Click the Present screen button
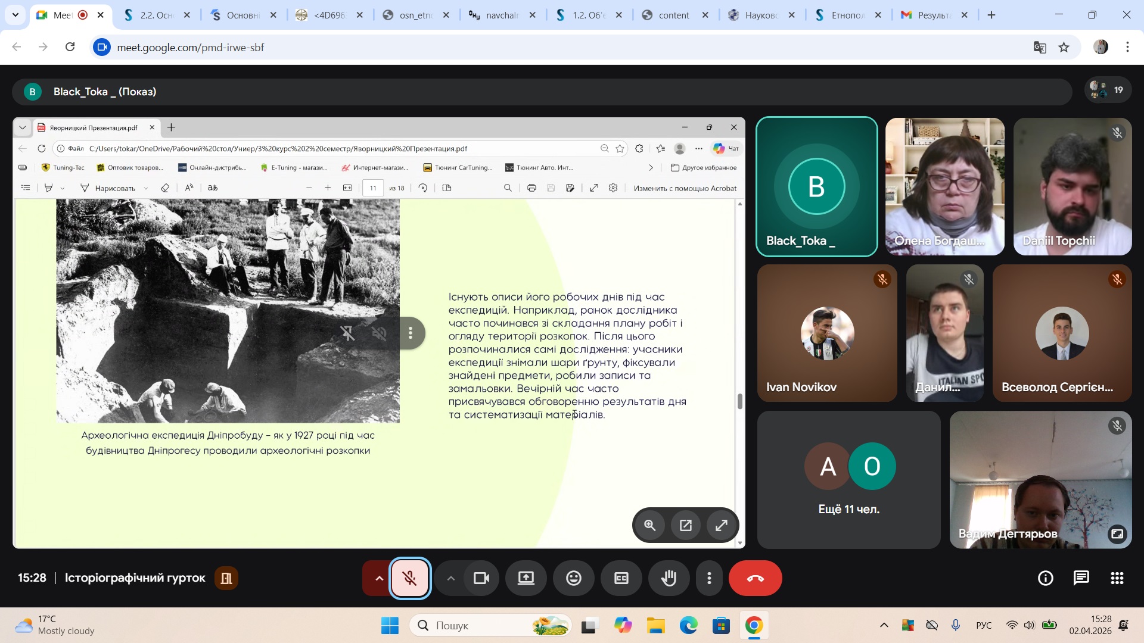Viewport: 1144px width, 643px height. point(526,578)
